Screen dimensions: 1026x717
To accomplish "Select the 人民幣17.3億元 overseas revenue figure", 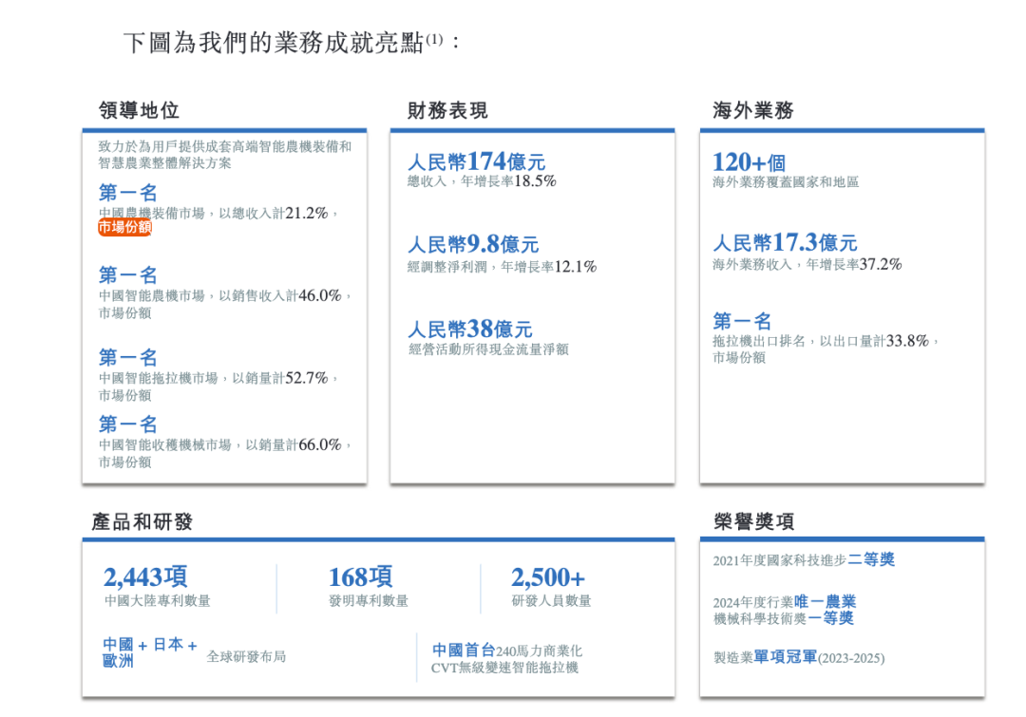I will pos(787,245).
